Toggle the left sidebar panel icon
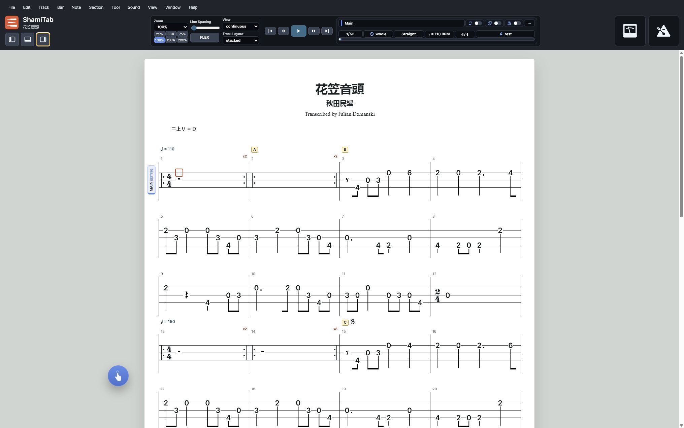684x428 pixels. [12, 39]
